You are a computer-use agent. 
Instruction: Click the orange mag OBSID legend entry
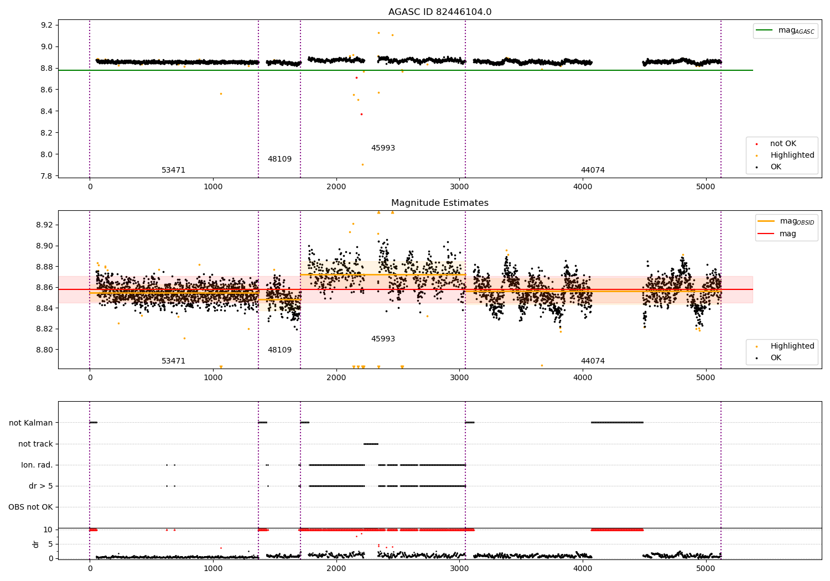point(786,221)
